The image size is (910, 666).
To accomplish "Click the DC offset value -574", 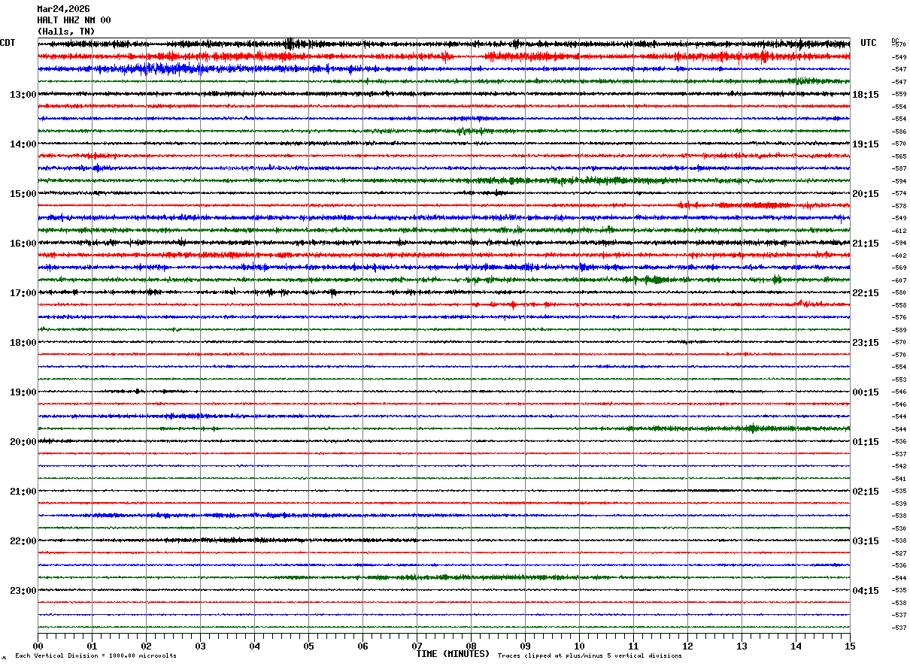I will [x=899, y=193].
